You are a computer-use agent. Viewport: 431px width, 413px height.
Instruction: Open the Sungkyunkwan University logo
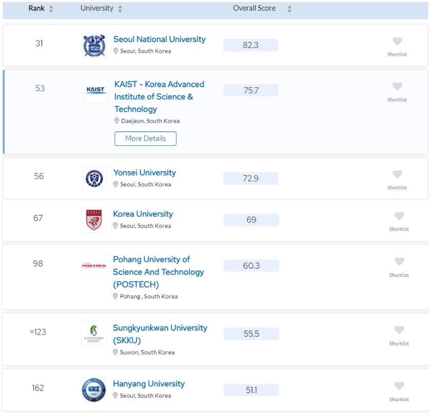tap(94, 334)
